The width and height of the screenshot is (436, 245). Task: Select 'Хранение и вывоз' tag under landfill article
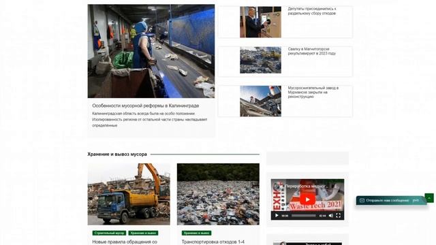tap(197, 233)
